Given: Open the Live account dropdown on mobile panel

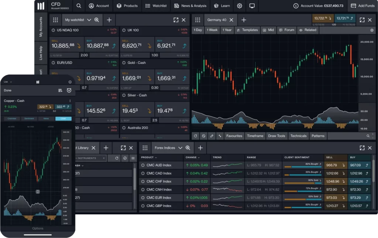Looking at the screenshot, I should [7, 82].
